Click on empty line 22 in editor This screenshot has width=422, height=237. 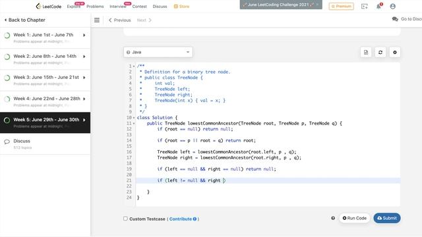268,186
